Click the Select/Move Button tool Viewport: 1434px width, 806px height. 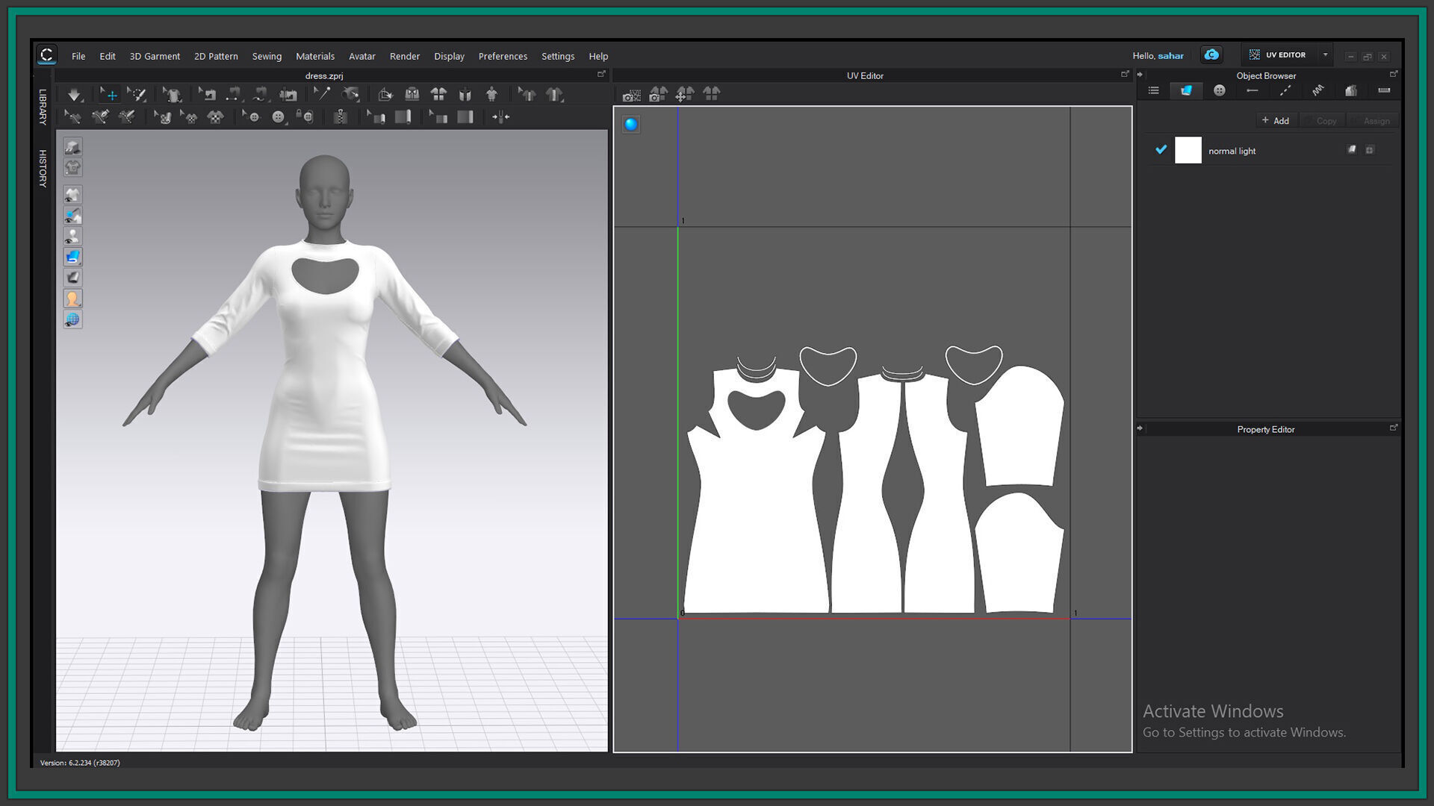click(x=251, y=117)
